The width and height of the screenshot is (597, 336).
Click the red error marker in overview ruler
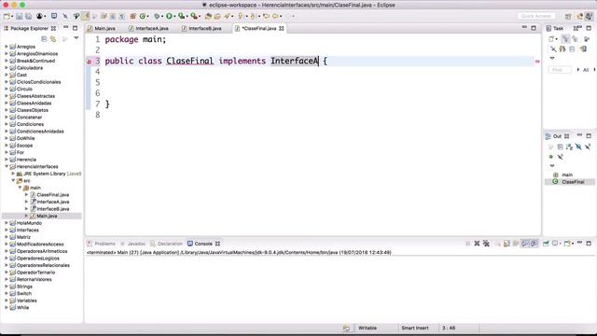tap(537, 62)
